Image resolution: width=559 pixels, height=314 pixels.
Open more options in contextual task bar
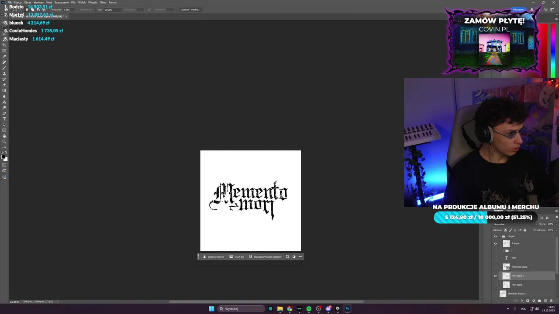(x=300, y=257)
